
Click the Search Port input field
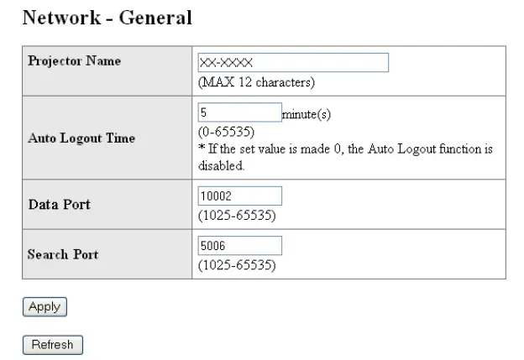[x=239, y=246]
